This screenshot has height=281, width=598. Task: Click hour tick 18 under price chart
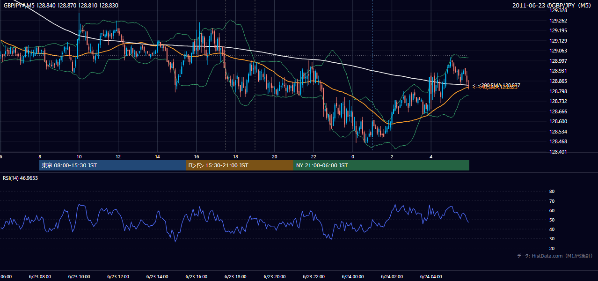click(235, 156)
